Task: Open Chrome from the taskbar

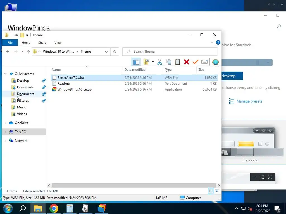Action: pyautogui.click(x=54, y=208)
